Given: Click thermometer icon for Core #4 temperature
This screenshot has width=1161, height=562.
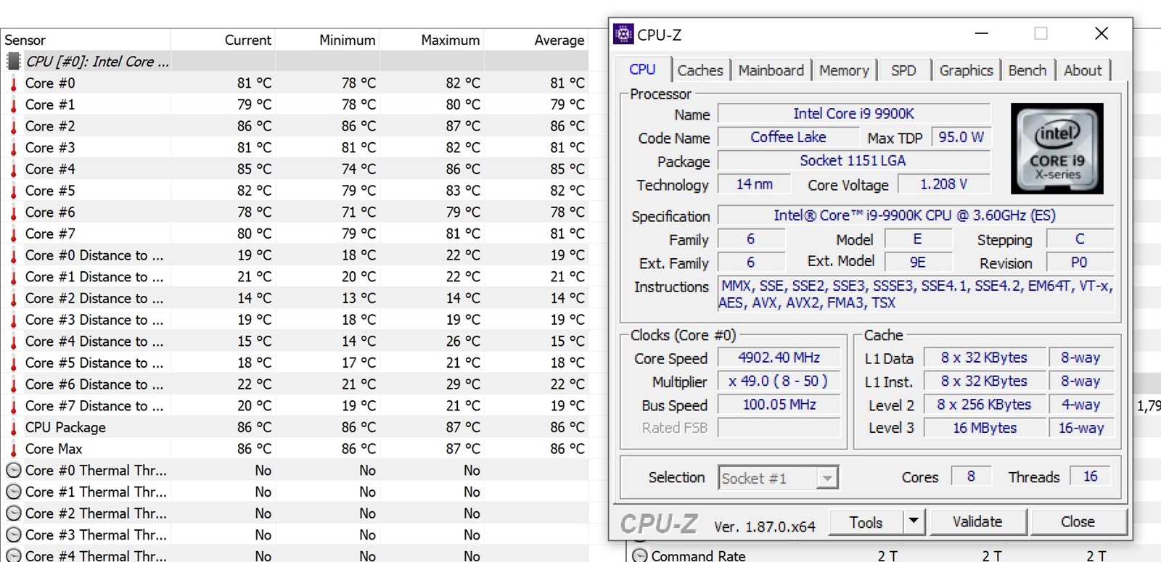Looking at the screenshot, I should (14, 170).
